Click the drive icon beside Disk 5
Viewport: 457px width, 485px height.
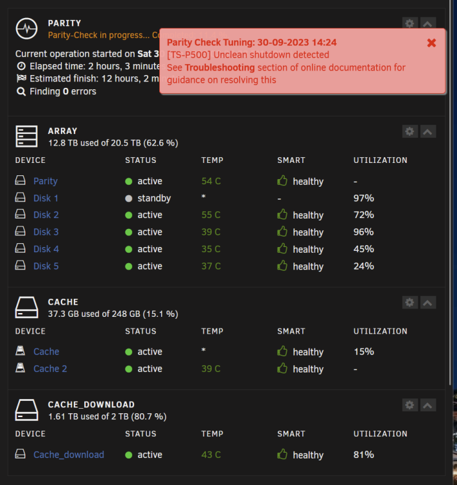pos(21,265)
